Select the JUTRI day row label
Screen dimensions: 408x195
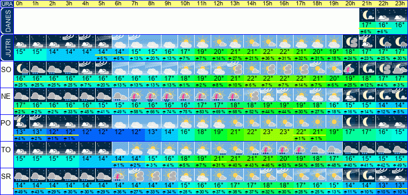[x=6, y=48]
